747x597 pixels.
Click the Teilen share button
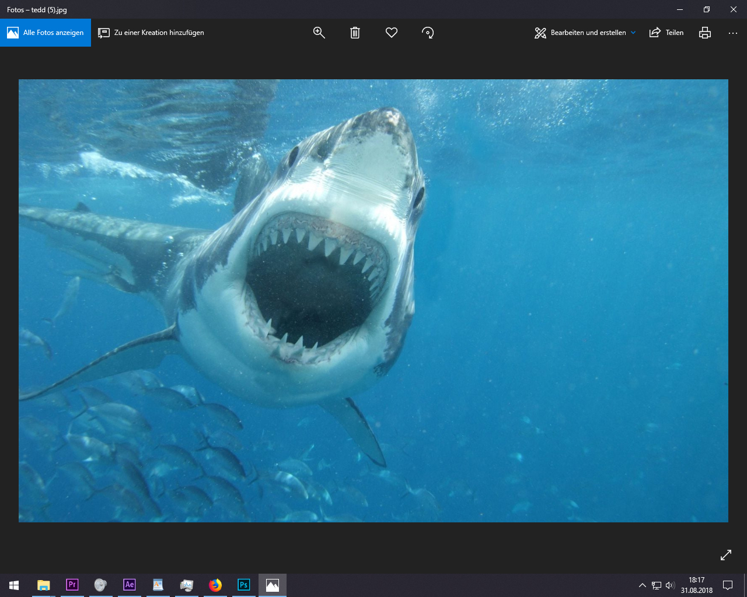point(666,33)
